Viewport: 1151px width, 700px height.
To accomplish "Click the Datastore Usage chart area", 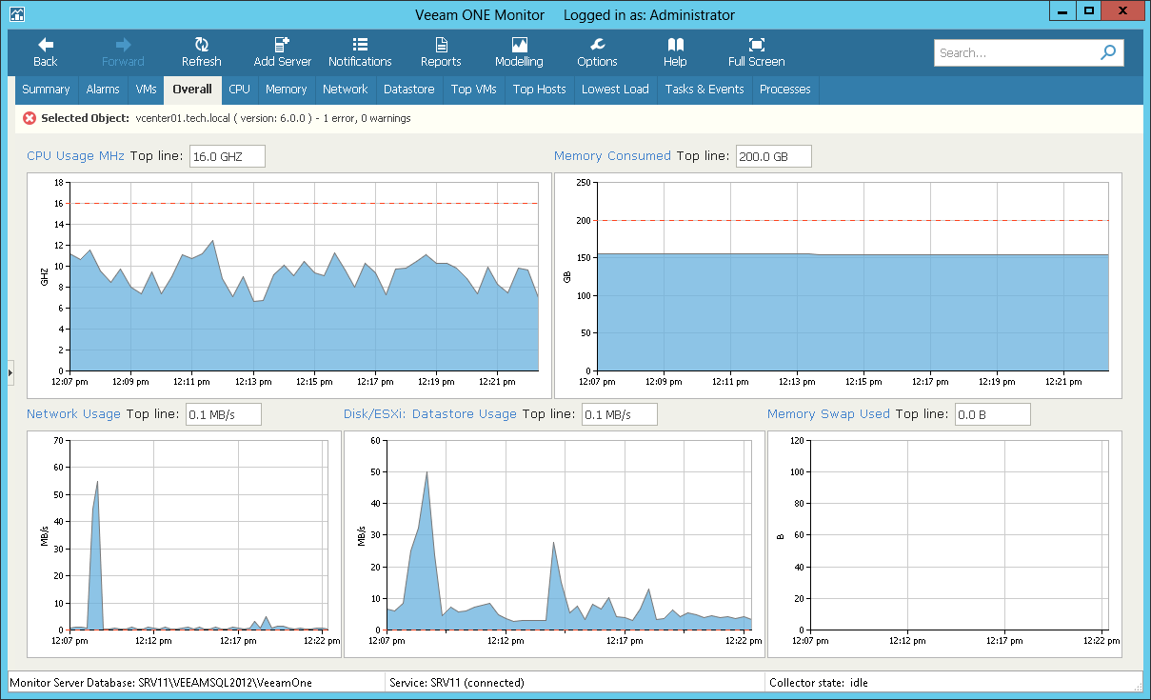I will click(x=554, y=544).
